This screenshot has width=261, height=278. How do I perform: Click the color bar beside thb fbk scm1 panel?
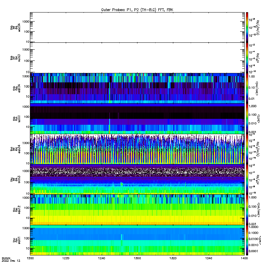click(247, 118)
